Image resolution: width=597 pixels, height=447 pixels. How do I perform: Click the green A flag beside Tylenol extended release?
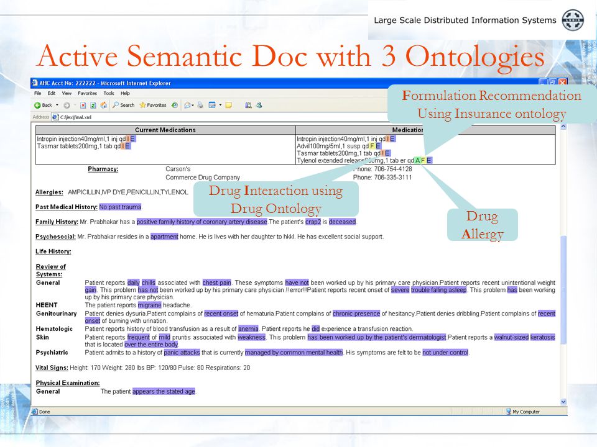[x=418, y=160]
